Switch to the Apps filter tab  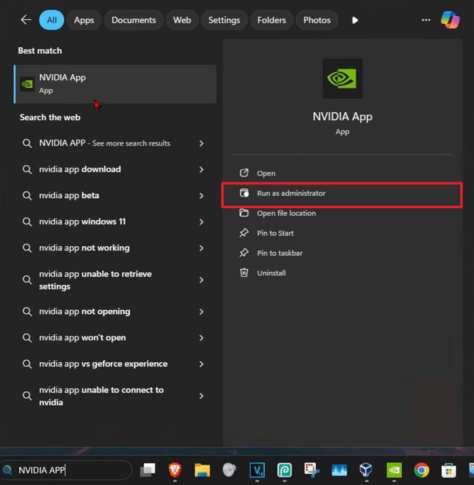pyautogui.click(x=84, y=20)
